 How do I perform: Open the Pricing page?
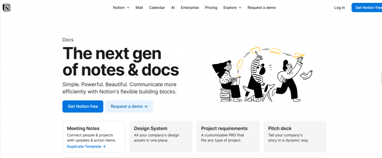[x=211, y=7]
